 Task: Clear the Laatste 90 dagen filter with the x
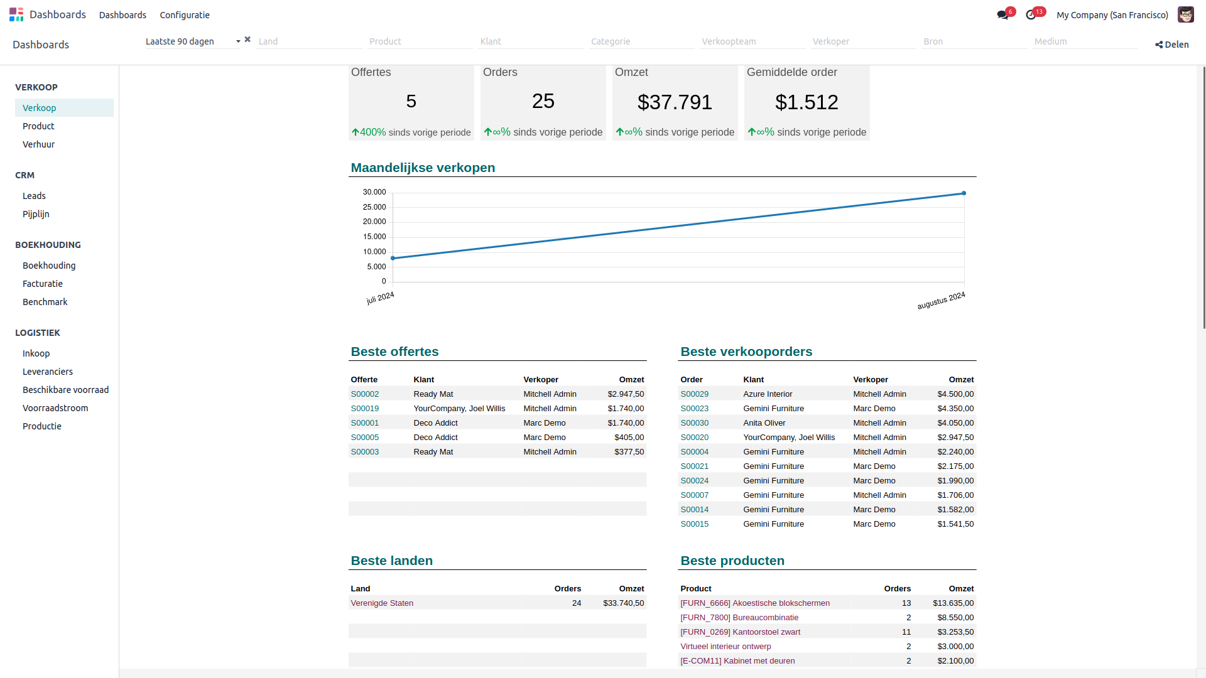coord(247,38)
